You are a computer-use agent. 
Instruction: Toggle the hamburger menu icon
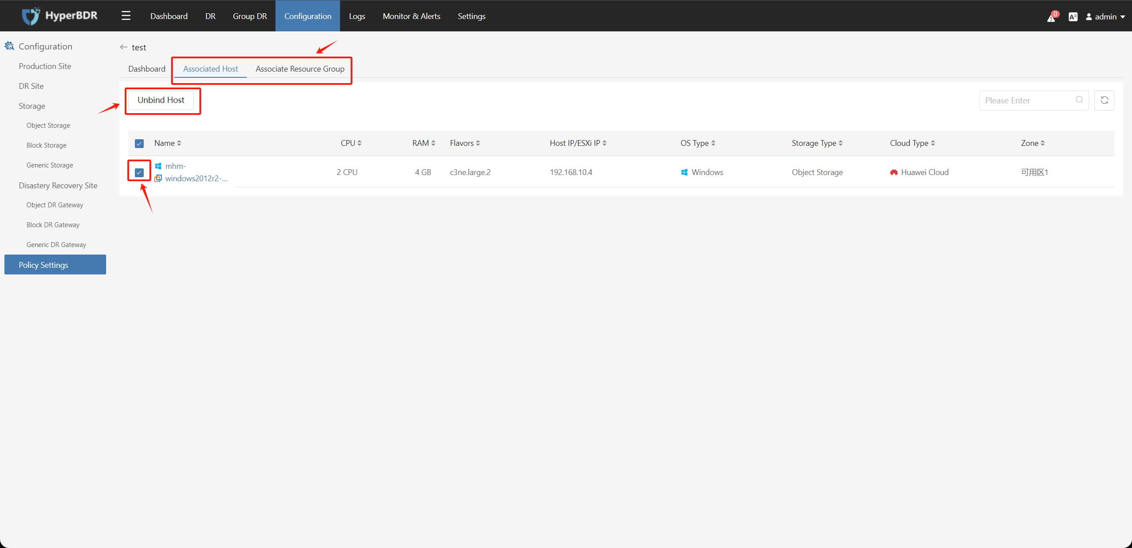coord(126,16)
